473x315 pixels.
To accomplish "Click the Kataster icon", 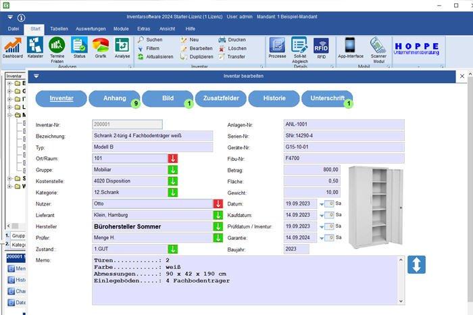I will click(x=35, y=47).
